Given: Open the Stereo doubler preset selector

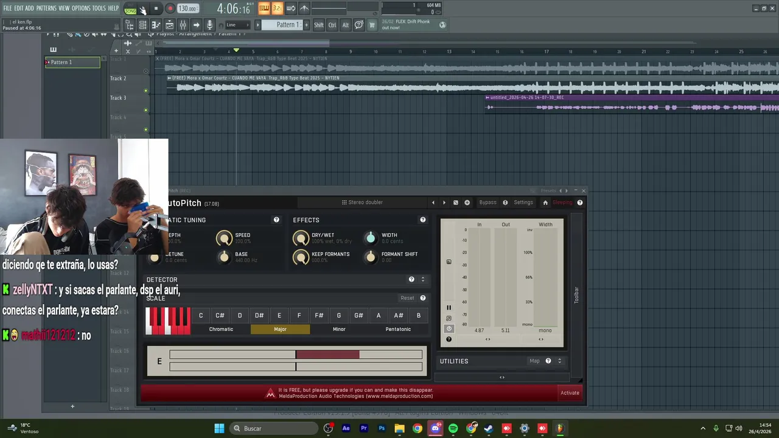Looking at the screenshot, I should [x=362, y=203].
